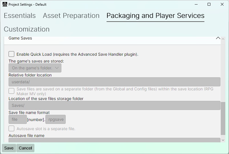Minimize the Project Settings window

tap(196, 4)
